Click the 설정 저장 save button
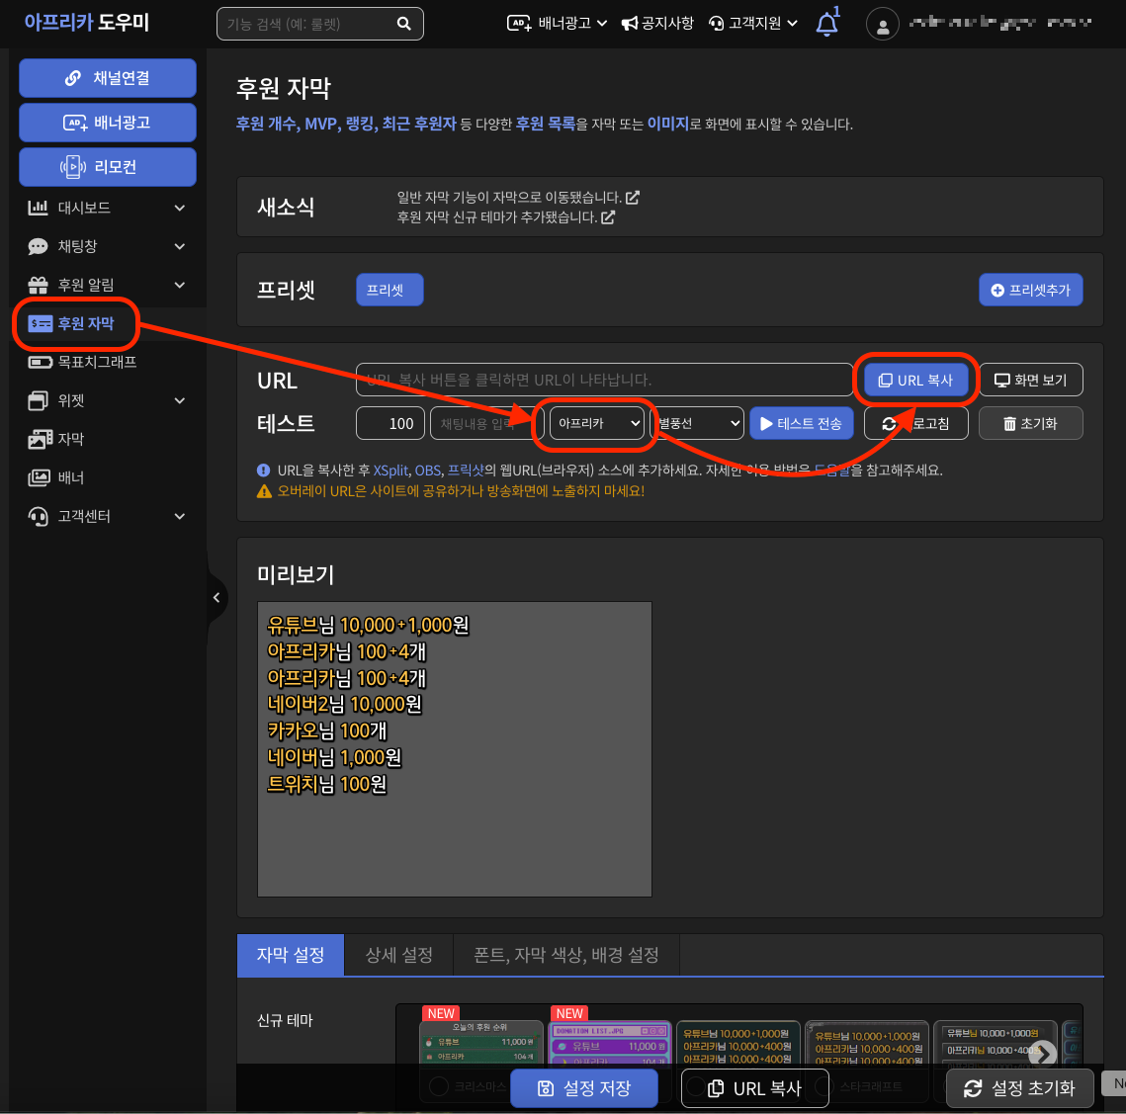1126x1114 pixels. [584, 1088]
